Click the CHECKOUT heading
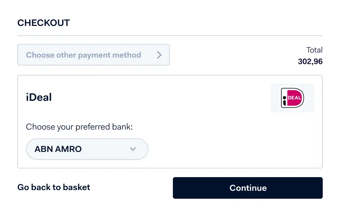Viewport: 340px width, 216px height. pyautogui.click(x=44, y=23)
